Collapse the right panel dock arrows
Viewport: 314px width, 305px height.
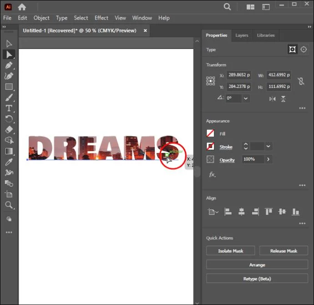pyautogui.click(x=309, y=27)
